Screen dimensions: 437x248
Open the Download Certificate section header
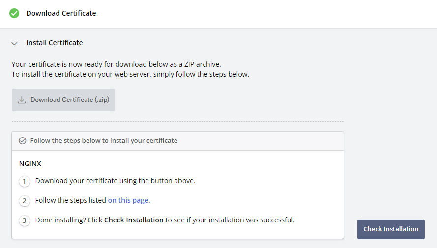pos(61,13)
